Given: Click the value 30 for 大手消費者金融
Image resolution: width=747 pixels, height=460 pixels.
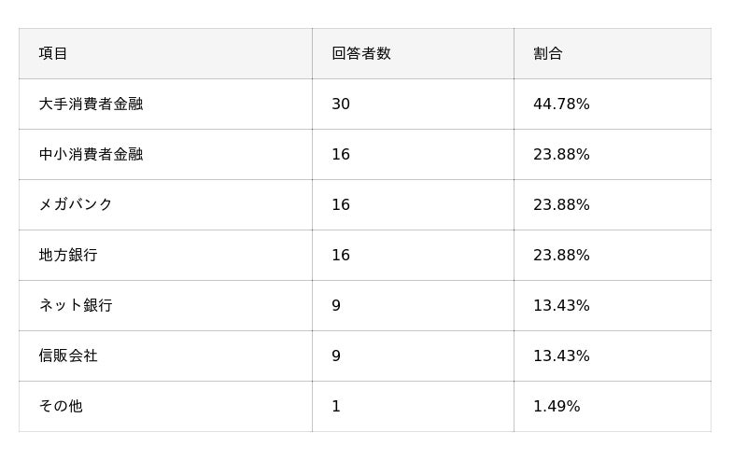Looking at the screenshot, I should (x=341, y=105).
